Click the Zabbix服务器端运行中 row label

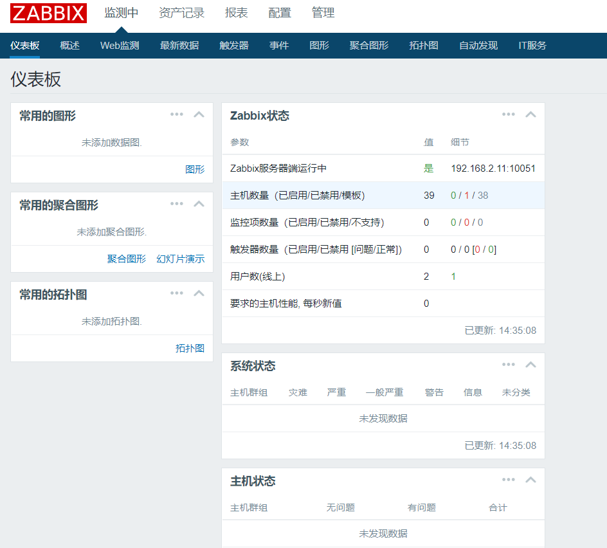[278, 169]
